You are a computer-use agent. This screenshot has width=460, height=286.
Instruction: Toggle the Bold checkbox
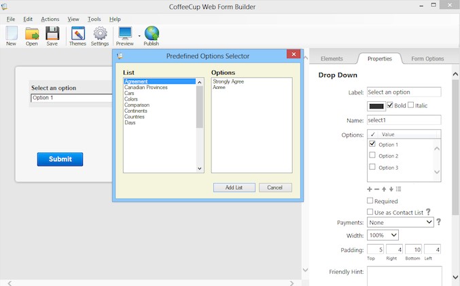(x=390, y=105)
